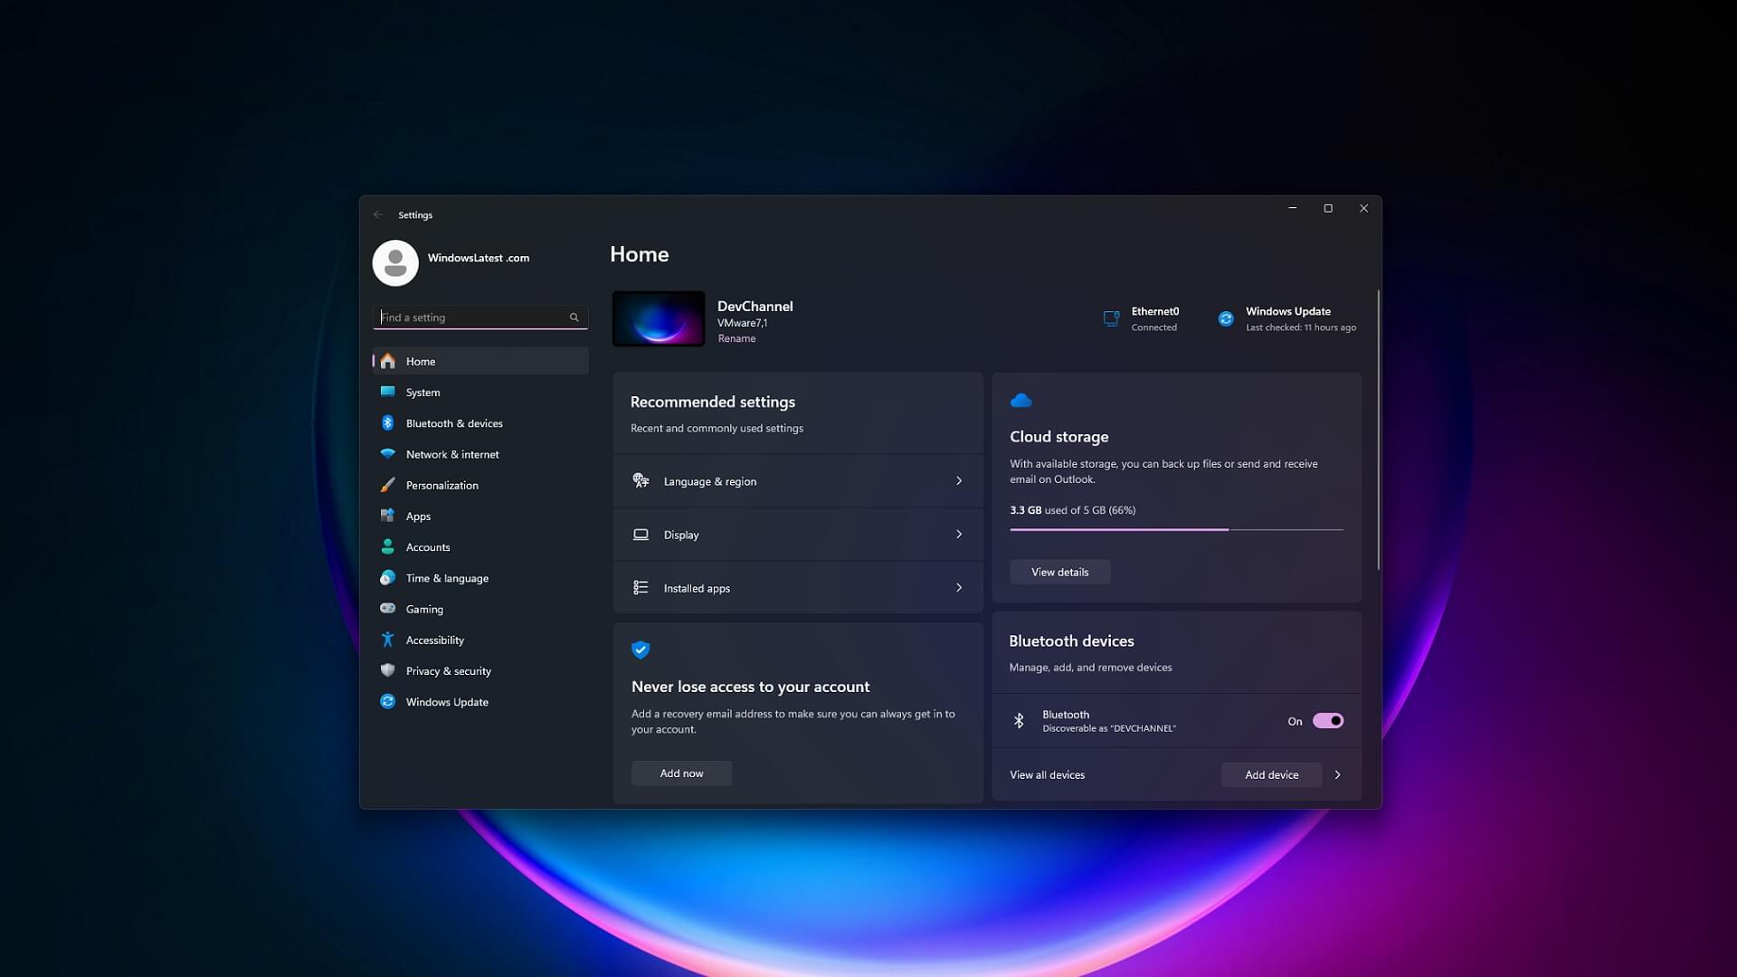Click the View details button for cloud storage

[1059, 572]
